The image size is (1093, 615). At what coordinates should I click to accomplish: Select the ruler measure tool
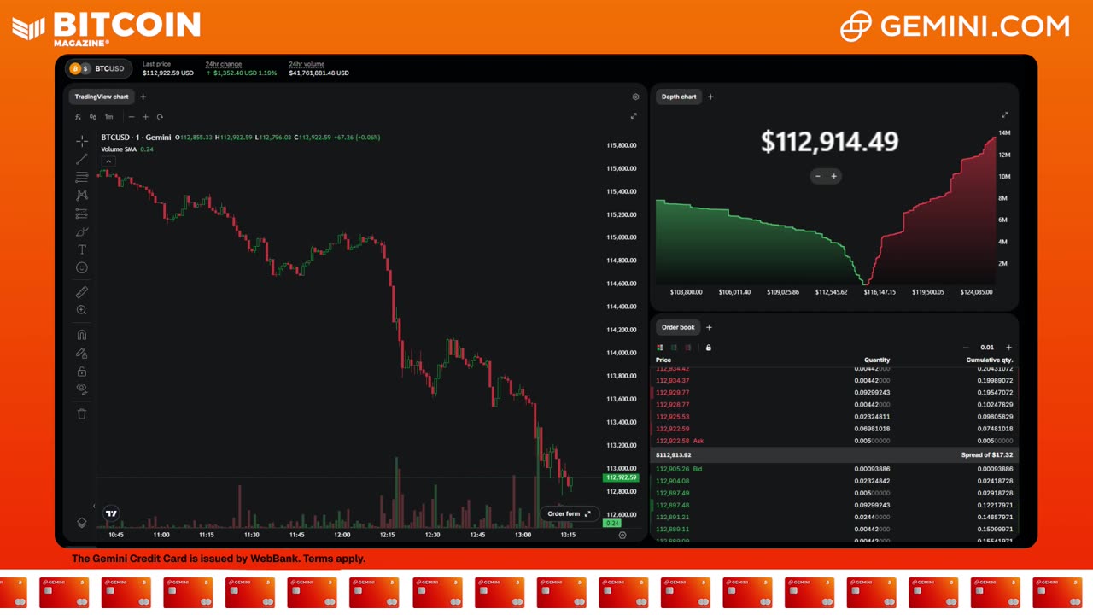point(82,292)
